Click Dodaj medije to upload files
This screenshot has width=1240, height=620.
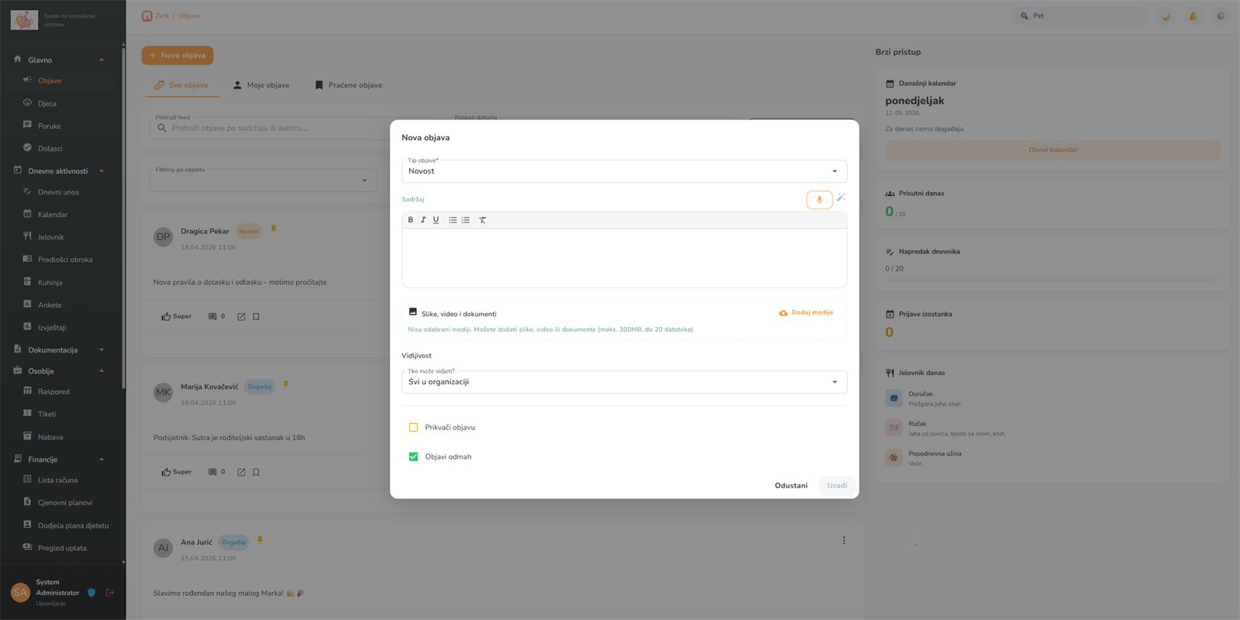click(806, 312)
